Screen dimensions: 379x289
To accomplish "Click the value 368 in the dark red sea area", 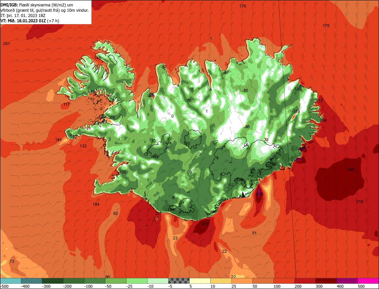I will click(351, 169).
